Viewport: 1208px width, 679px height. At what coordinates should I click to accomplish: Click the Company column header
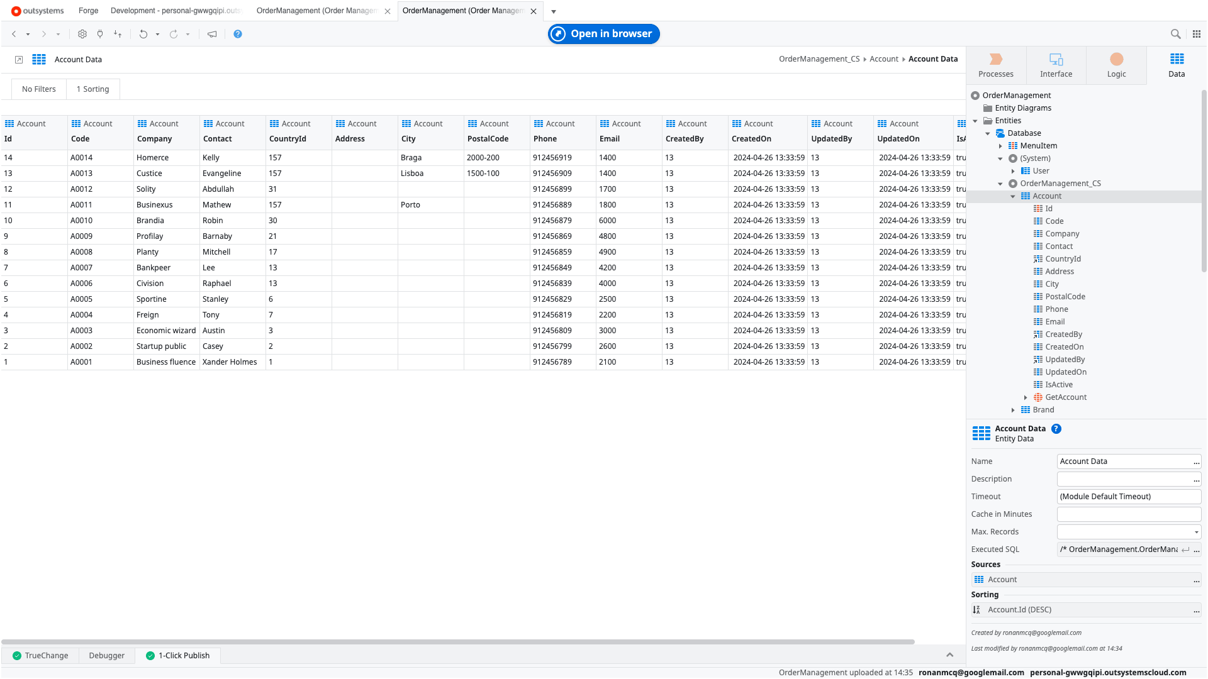[x=167, y=131]
